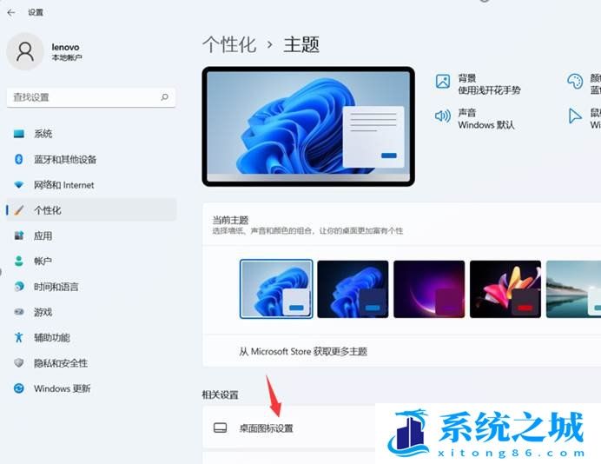The width and height of the screenshot is (601, 464).
Task: Click the 个性化 paintbrush icon
Action: click(19, 210)
